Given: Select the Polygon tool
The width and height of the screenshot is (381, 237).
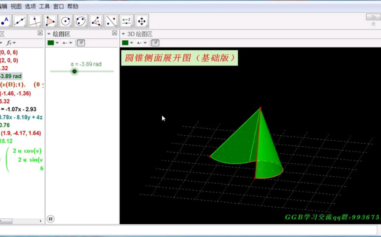Looking at the screenshot, I should [50, 21].
